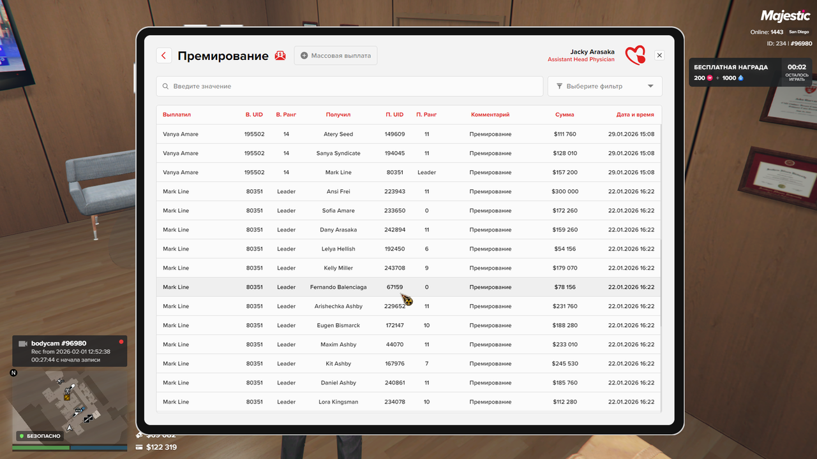This screenshot has width=817, height=459.
Task: Click the БЕЗОПАСНО safe zone indicator
Action: pos(40,436)
